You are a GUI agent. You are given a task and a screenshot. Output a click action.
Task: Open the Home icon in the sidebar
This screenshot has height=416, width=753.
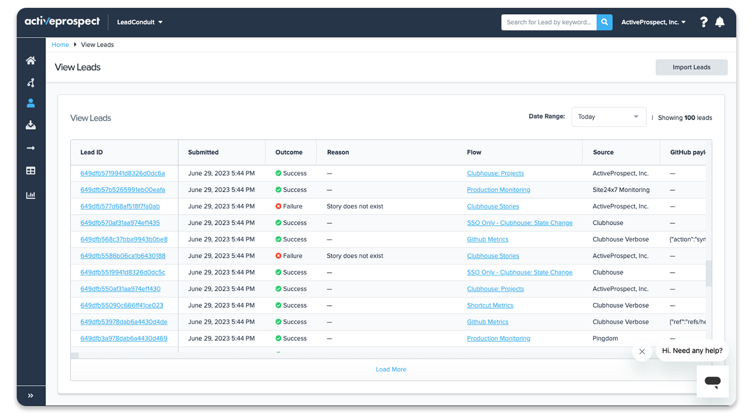[x=31, y=61]
